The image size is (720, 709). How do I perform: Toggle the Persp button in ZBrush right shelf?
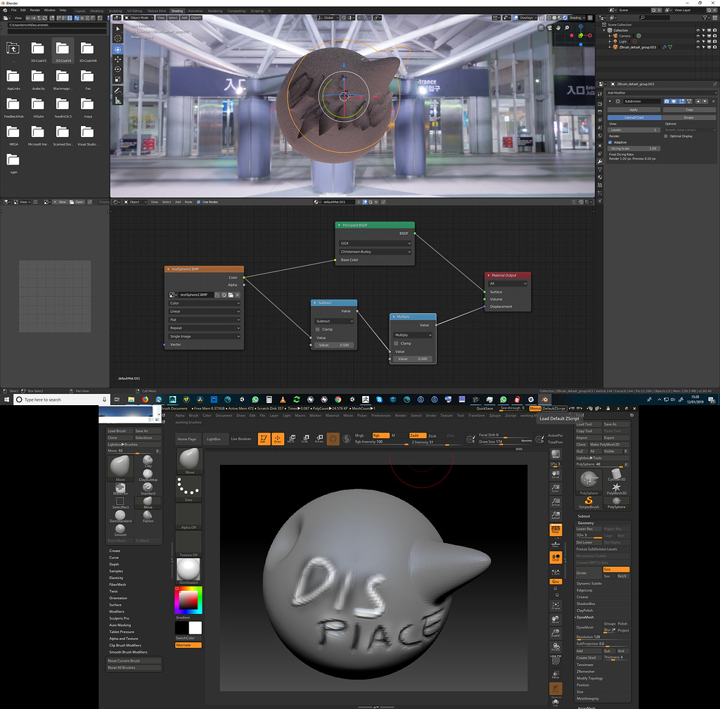[555, 530]
